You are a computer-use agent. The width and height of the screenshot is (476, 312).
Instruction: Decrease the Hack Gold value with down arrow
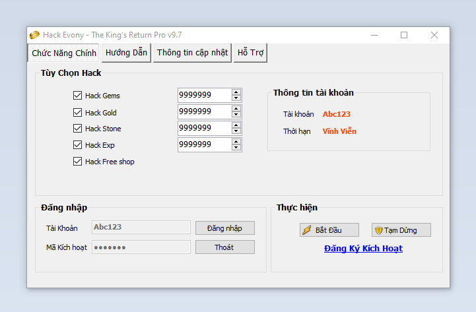[236, 115]
